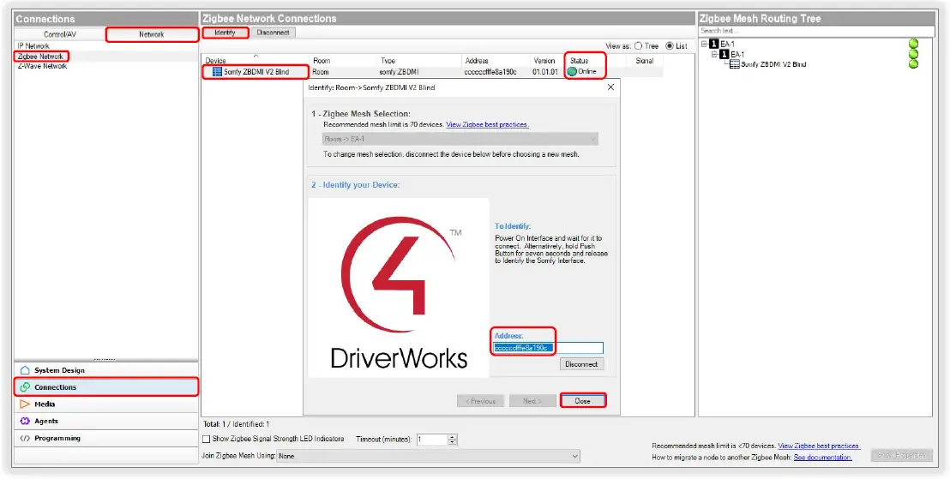
Task: Select Somfy ZBDMI V2 Blind in routing tree
Action: click(773, 64)
